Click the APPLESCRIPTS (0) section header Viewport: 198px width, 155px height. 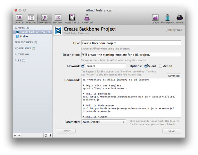26,42
